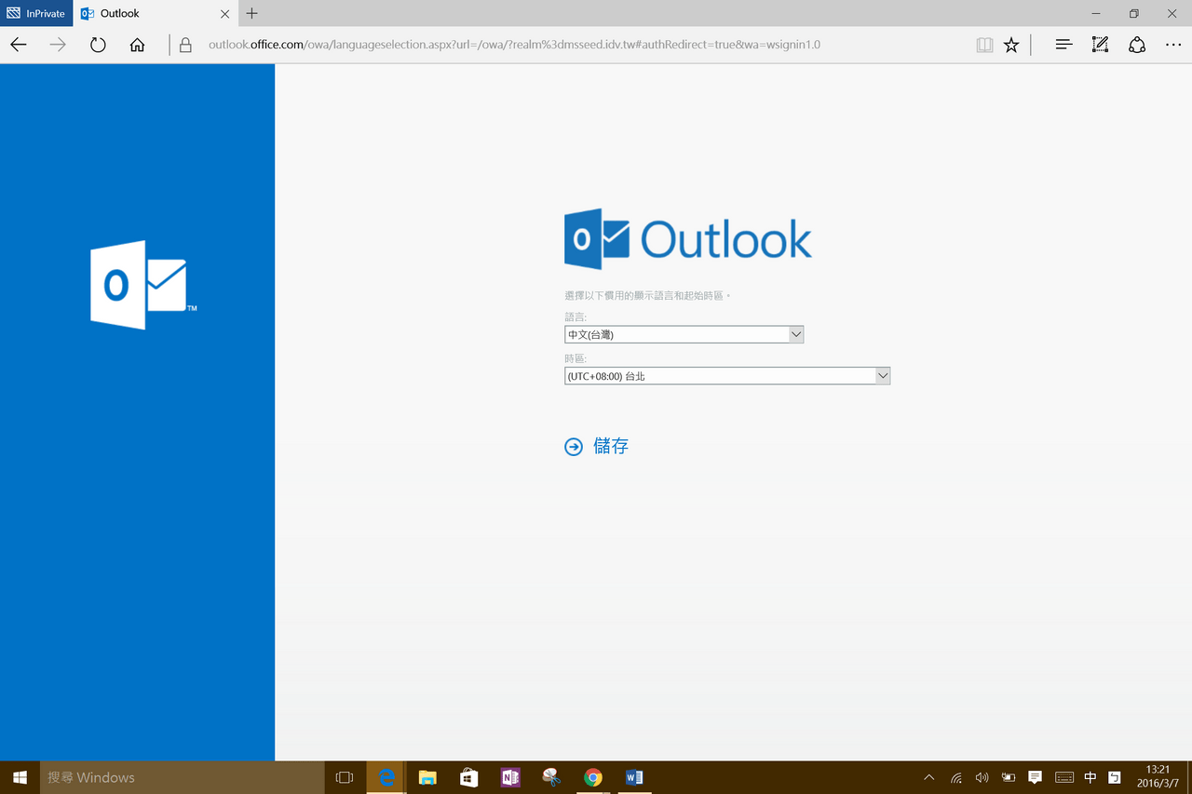Open the Windows Start menu
Image resolution: width=1192 pixels, height=794 pixels.
tap(20, 777)
